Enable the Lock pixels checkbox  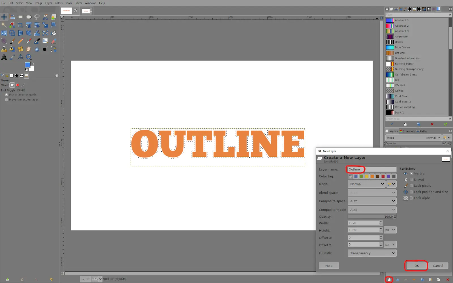(411, 186)
